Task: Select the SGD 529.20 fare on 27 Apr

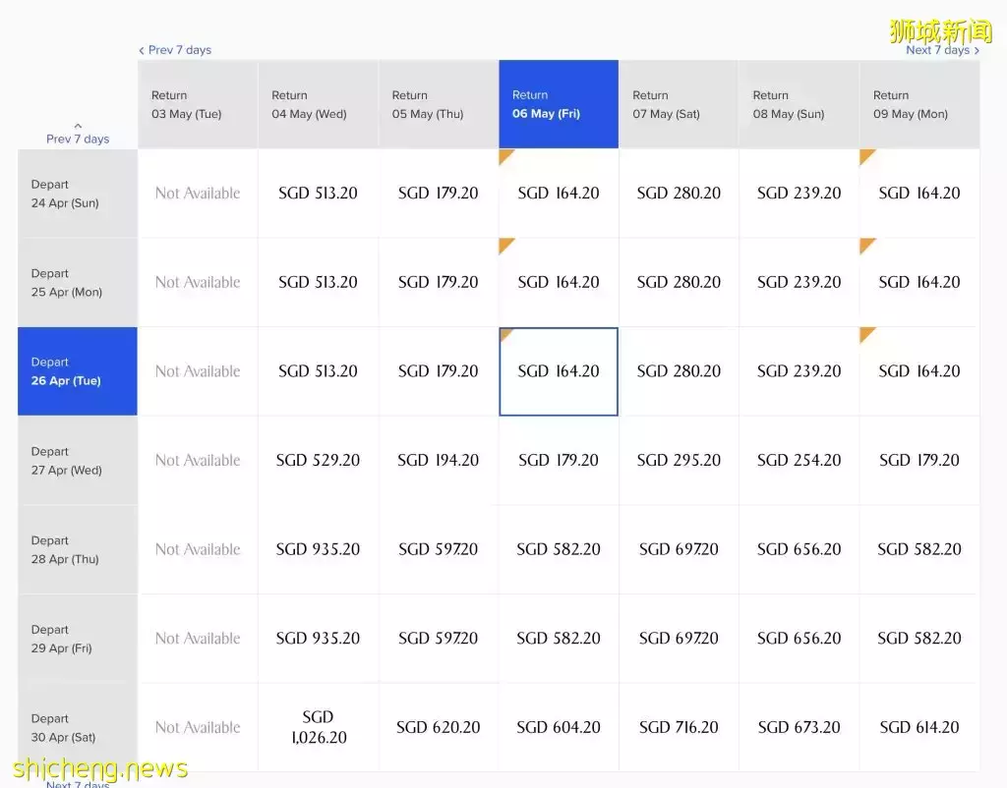Action: point(318,460)
